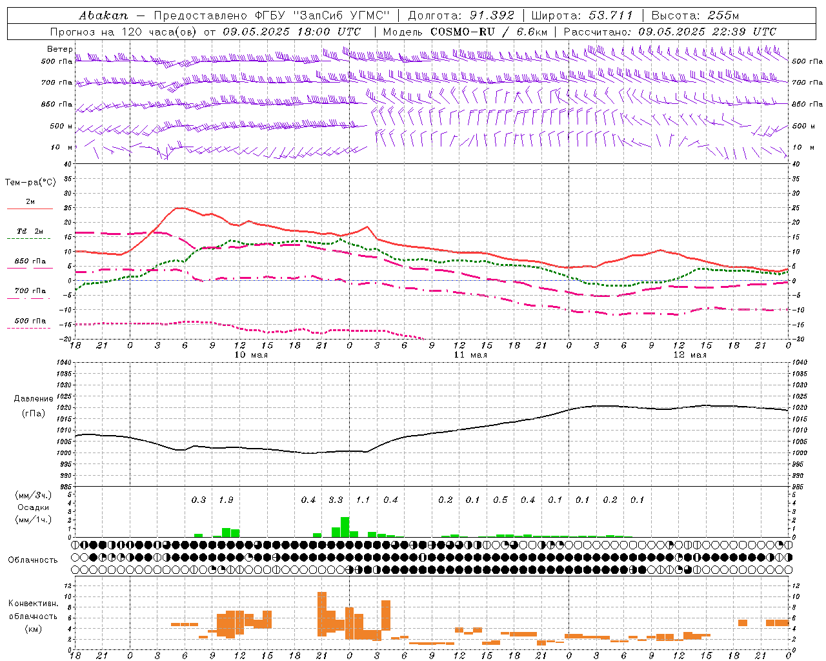The height and width of the screenshot is (661, 826).
Task: Select the 500 м wind level label at left
Action: (x=61, y=126)
